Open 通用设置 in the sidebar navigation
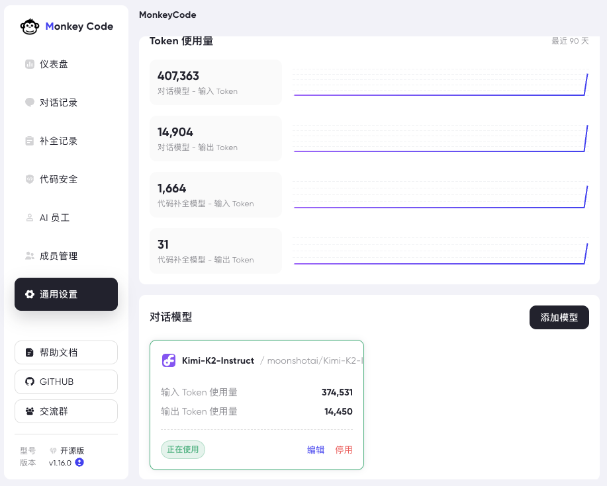 pyautogui.click(x=66, y=294)
